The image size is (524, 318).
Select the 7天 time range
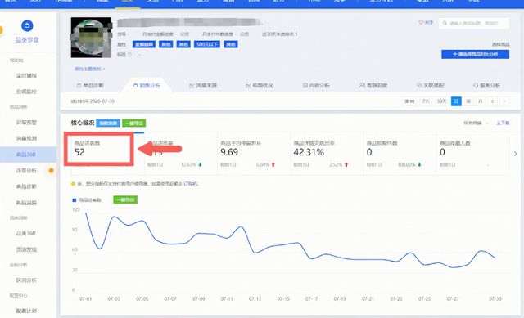coord(426,101)
